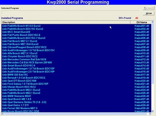Screen dimensions: 156x116
Task: Click the Discription column header
Action: pyautogui.click(x=66, y=22)
